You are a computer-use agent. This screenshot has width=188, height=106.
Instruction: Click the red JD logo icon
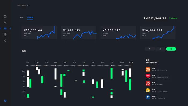click(x=148, y=83)
